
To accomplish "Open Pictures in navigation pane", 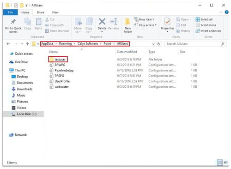I will 20,102.
